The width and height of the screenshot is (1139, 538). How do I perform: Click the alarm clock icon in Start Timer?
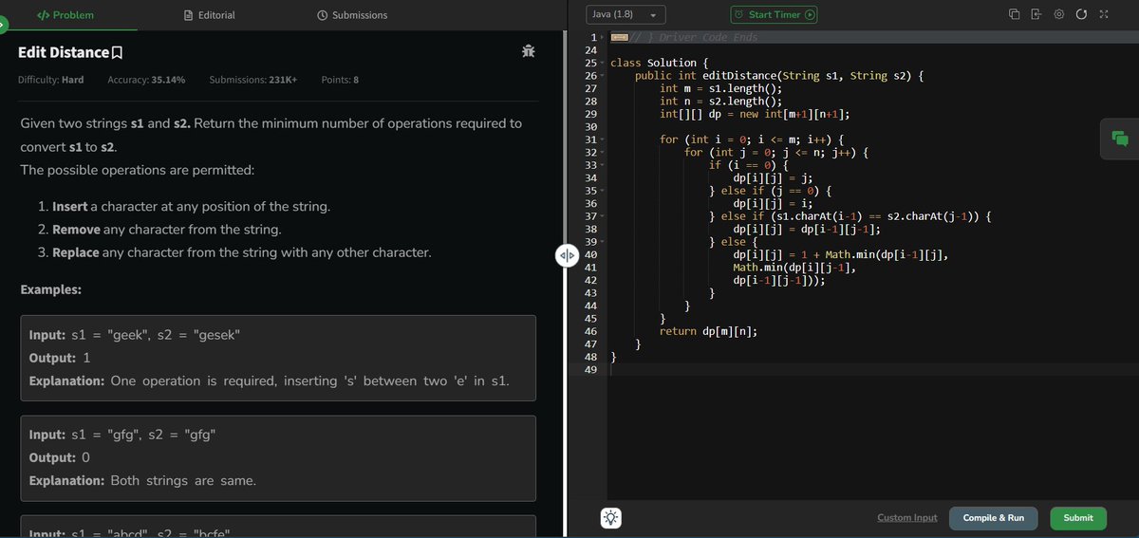(x=739, y=15)
